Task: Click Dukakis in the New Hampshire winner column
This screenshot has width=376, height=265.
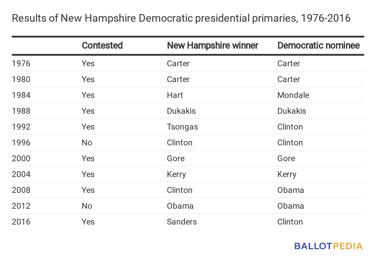Action: click(181, 111)
